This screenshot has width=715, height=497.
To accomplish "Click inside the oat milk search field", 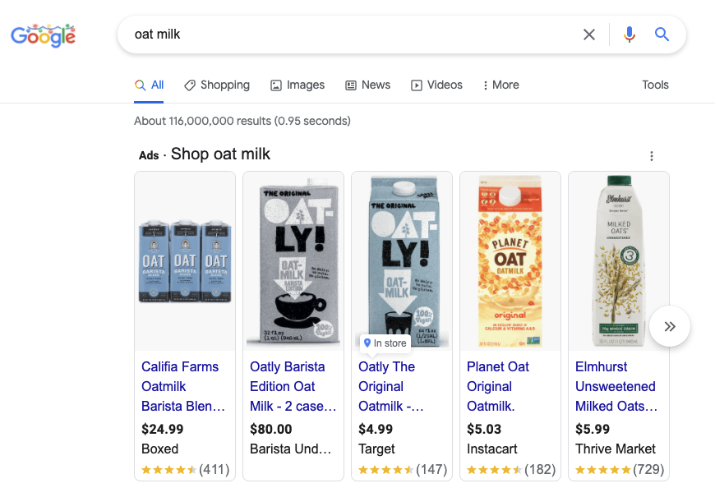I will [345, 35].
